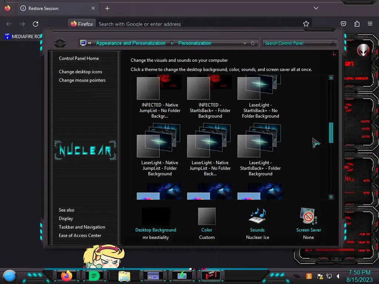The height and width of the screenshot is (284, 379).
Task: Open Firefox from the taskbar
Action: pyautogui.click(x=67, y=275)
